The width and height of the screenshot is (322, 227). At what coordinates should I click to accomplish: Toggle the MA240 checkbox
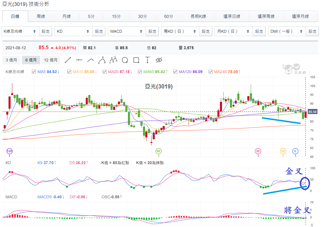point(211,72)
